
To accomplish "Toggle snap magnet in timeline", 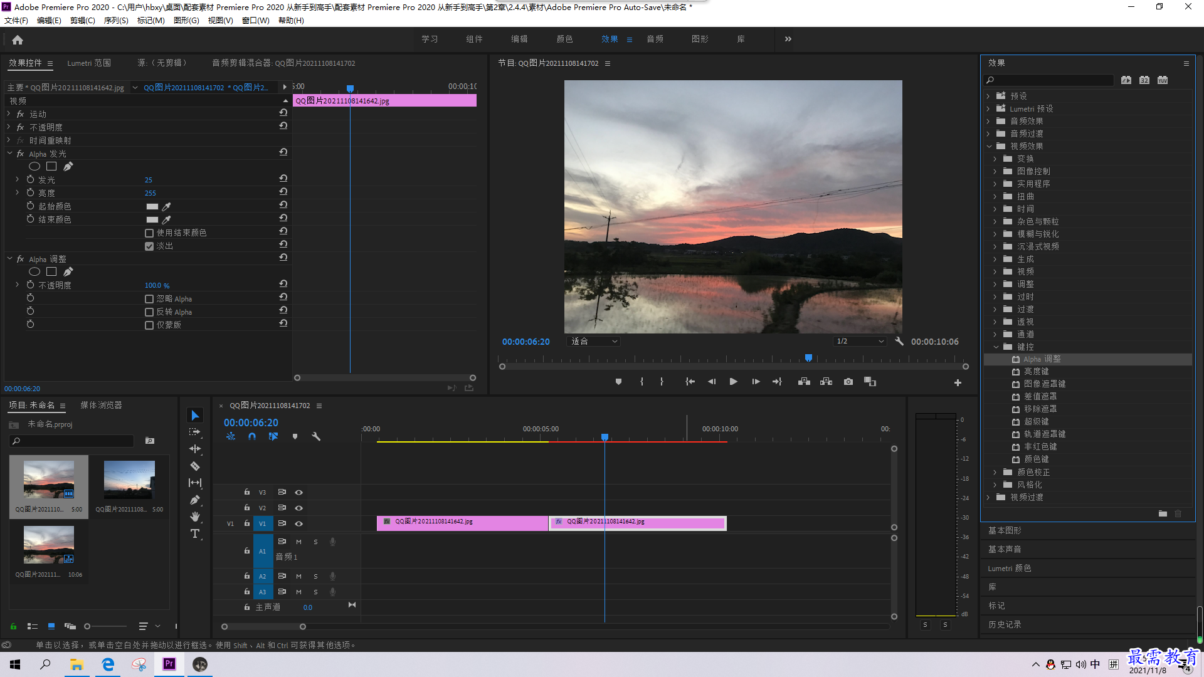I will [252, 436].
